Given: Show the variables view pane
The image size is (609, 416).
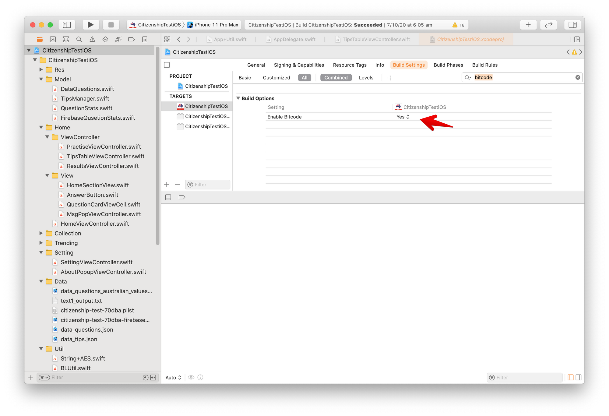Looking at the screenshot, I should (571, 377).
